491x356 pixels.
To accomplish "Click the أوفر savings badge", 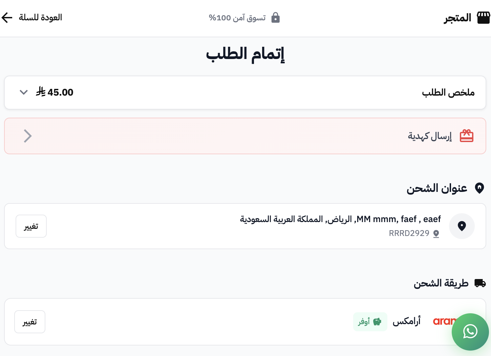I will [370, 322].
